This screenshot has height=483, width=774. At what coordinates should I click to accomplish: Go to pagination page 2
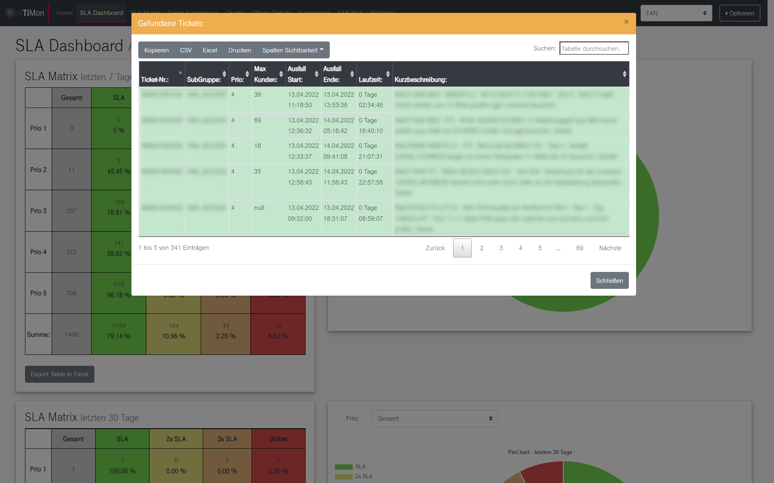click(482, 248)
